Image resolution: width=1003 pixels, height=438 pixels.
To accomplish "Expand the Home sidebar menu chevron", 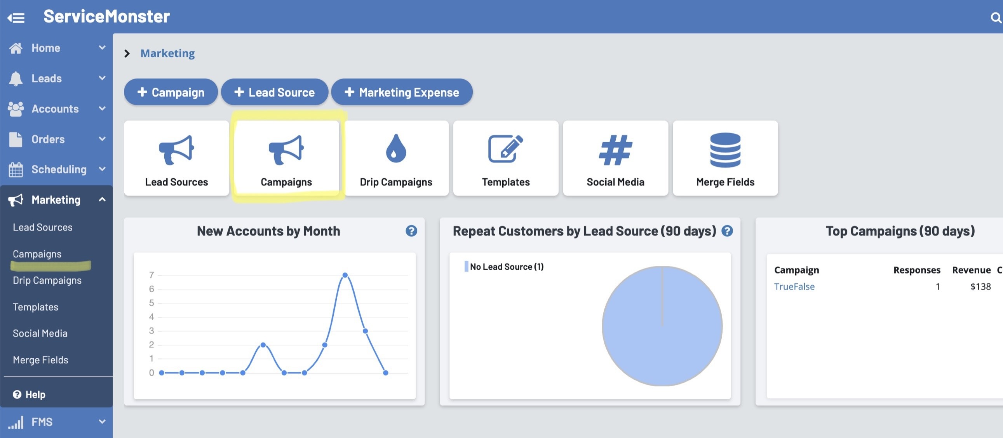I will pyautogui.click(x=102, y=47).
